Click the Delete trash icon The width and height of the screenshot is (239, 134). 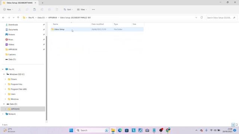[x=57, y=9]
